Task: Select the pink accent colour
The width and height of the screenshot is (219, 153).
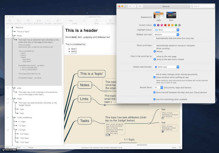Action: (162, 25)
